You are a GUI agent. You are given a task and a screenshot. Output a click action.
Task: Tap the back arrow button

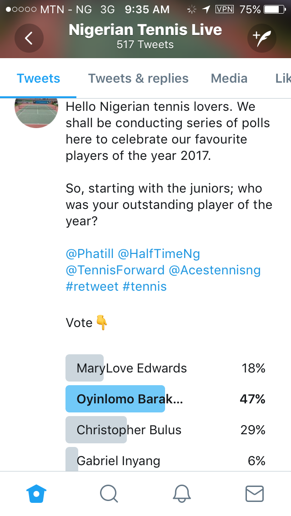[29, 38]
